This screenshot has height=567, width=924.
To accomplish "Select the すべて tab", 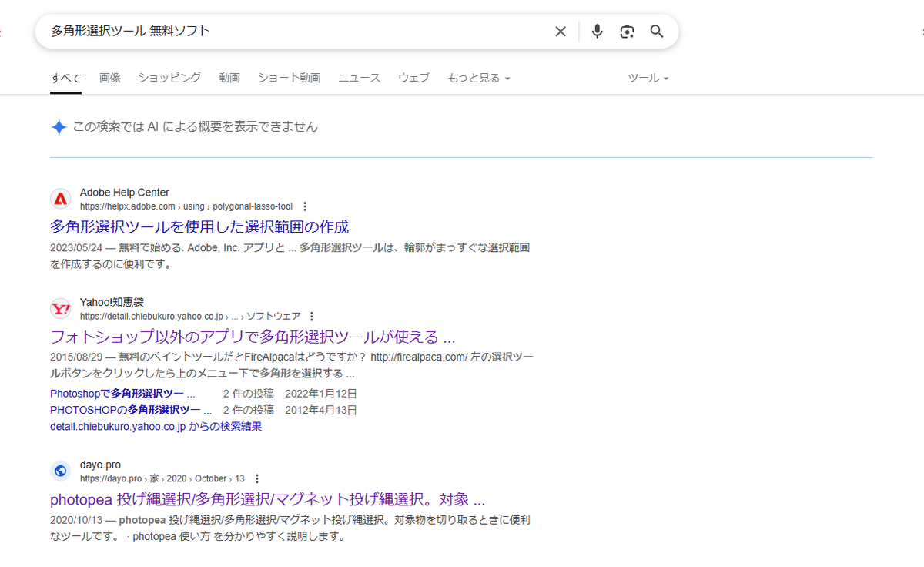I will tap(65, 78).
